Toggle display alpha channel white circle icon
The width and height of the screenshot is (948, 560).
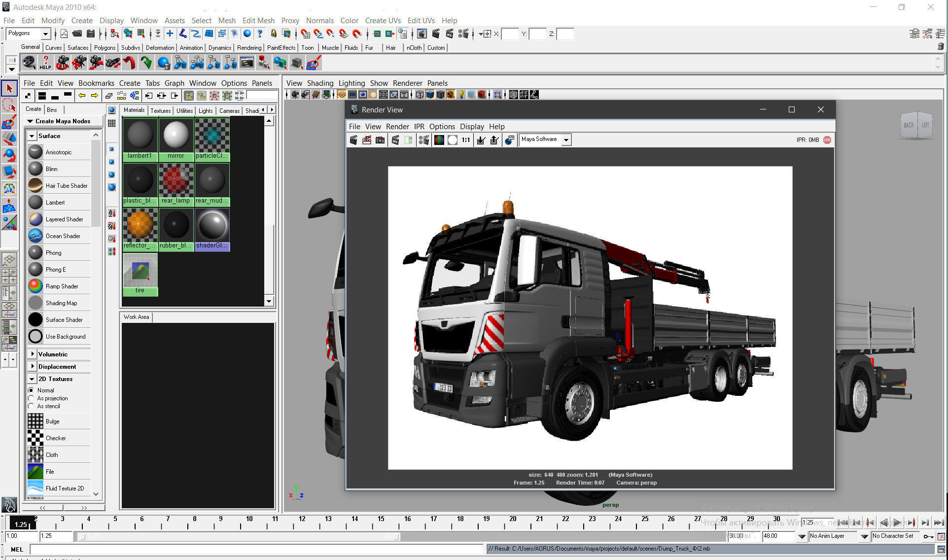(452, 140)
